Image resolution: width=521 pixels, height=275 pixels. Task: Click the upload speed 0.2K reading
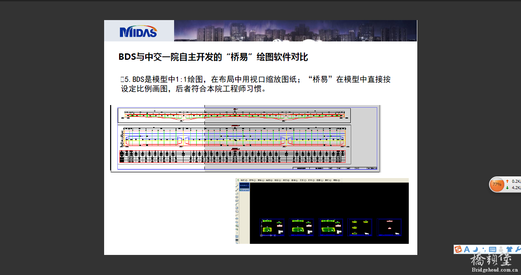click(516, 181)
